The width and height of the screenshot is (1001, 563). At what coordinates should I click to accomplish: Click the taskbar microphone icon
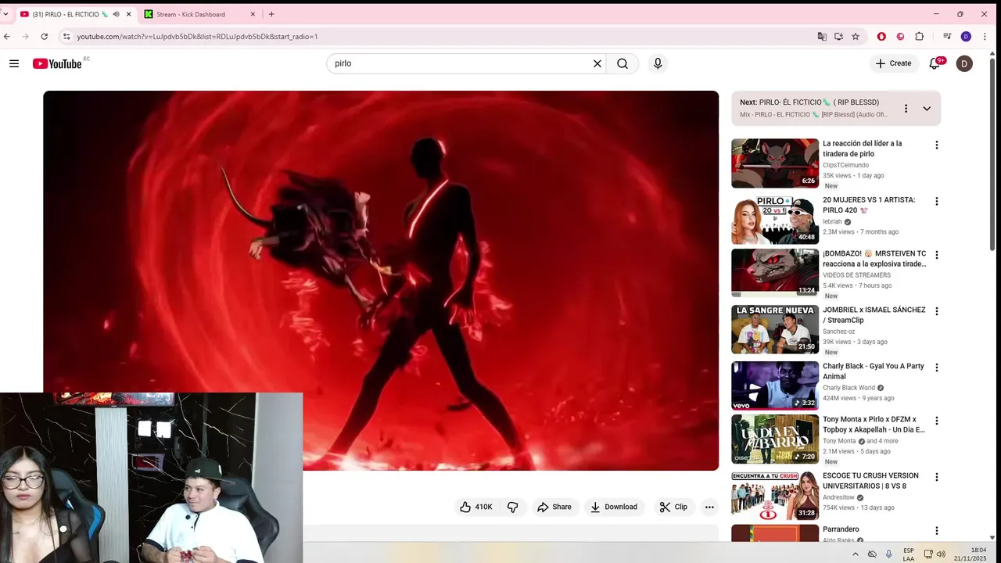[889, 554]
